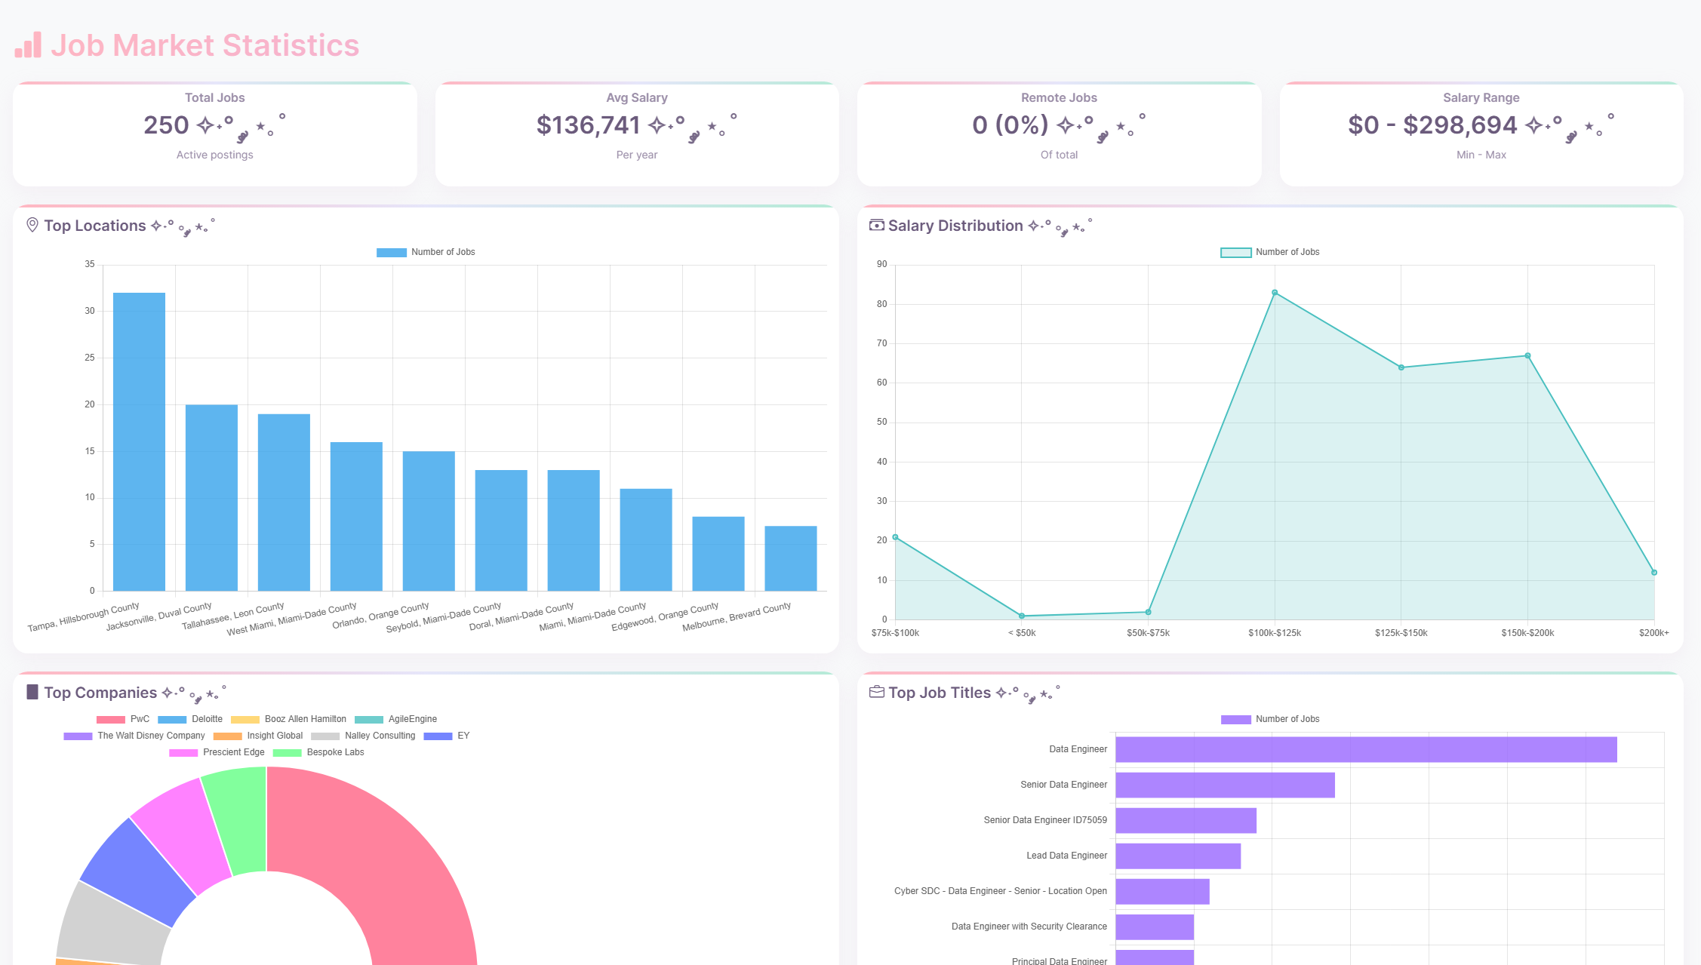This screenshot has width=1701, height=965.
Task: Click the bar chart icon beside Job Market Statistics
Action: pos(28,45)
